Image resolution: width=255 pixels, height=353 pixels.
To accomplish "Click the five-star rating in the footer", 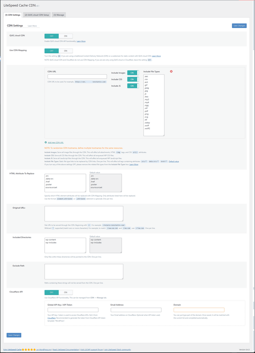I will [29, 349].
